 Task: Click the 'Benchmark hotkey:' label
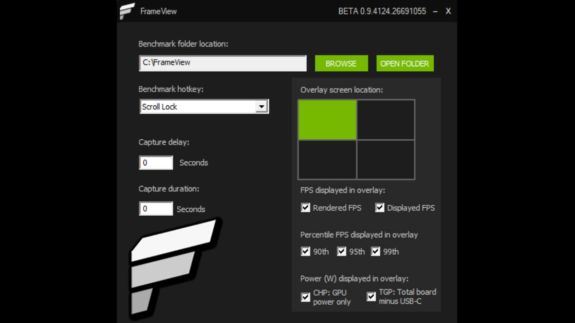point(171,89)
